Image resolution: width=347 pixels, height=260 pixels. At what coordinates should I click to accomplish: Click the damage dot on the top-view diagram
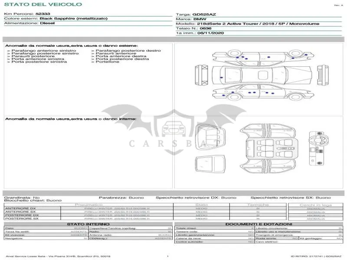(221, 78)
